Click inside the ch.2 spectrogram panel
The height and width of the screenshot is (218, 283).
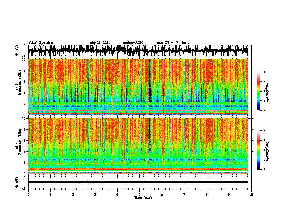tap(138, 146)
